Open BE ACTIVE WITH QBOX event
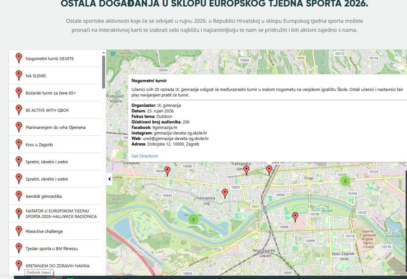407x279 pixels. point(55,110)
